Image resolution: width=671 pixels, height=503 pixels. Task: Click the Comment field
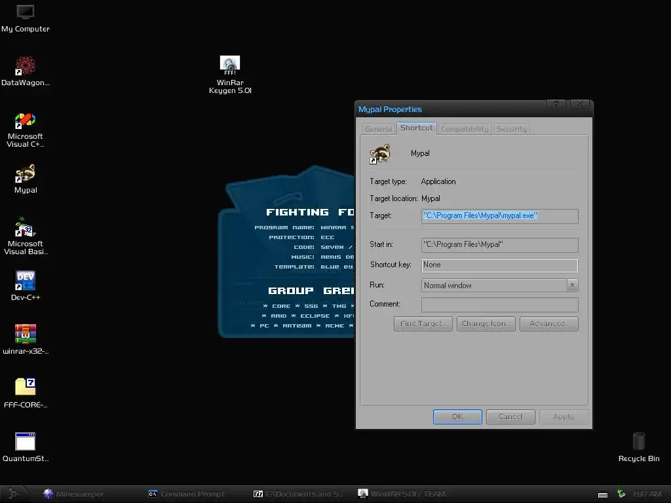click(x=499, y=305)
